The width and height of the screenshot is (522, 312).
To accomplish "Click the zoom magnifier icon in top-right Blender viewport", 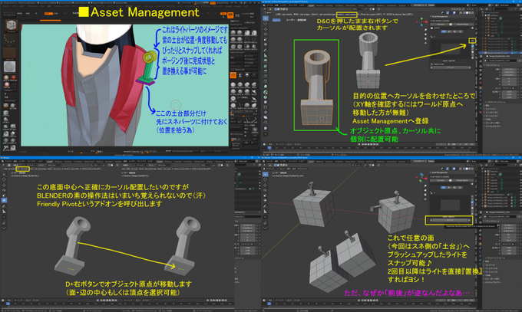I will point(425,30).
